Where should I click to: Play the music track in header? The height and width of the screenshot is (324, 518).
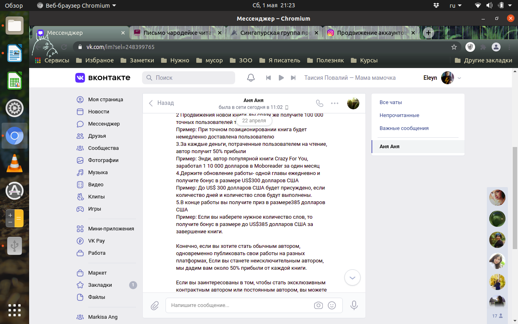point(281,78)
